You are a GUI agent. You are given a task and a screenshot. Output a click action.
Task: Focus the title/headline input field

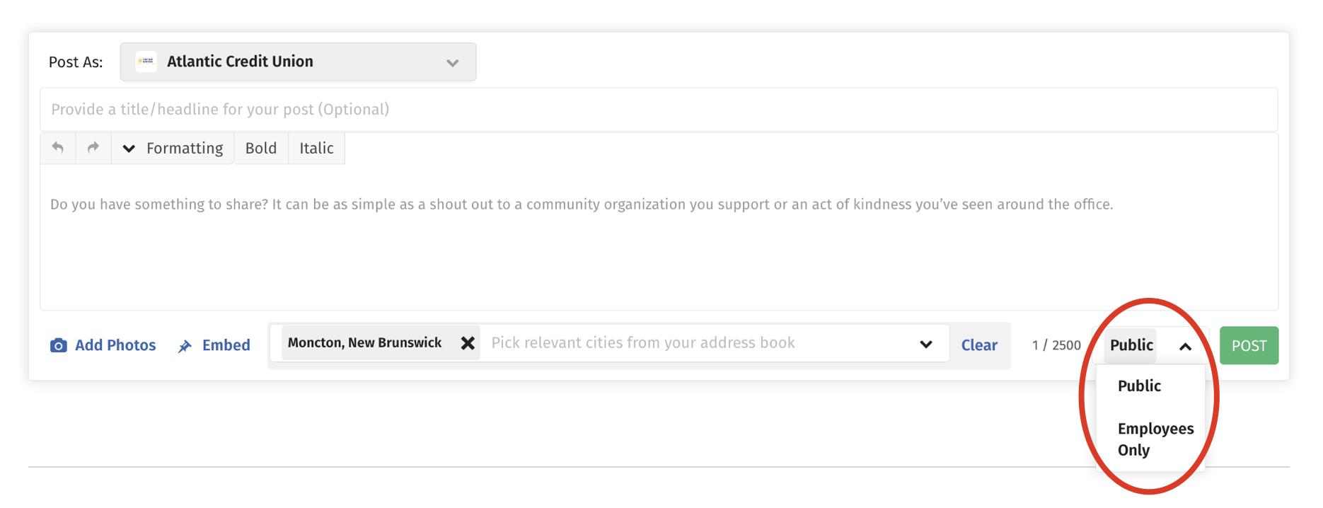click(x=659, y=110)
